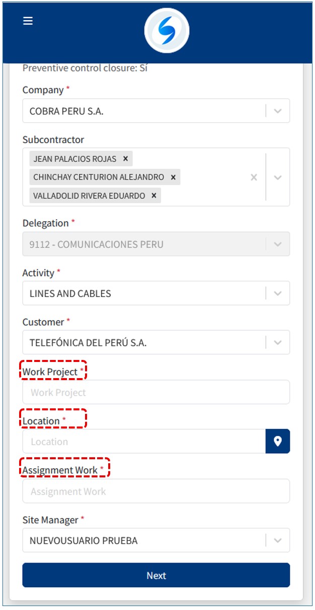
Task: Remove CHINCHAY CENTURION ALEJANDRO tag
Action: 173,177
